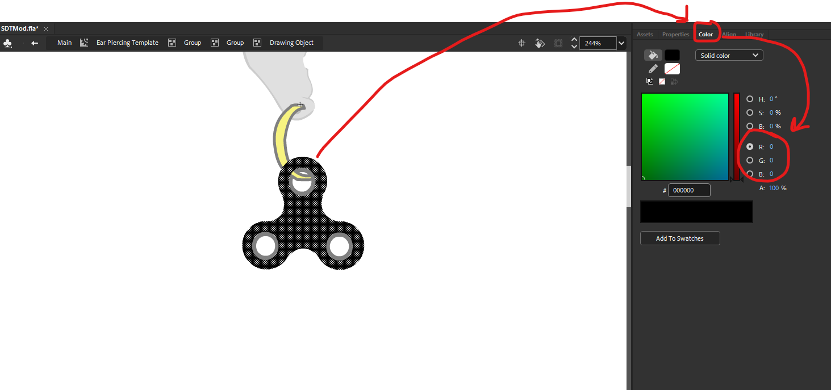Expand the zoom percentage dropdown arrow

[622, 43]
